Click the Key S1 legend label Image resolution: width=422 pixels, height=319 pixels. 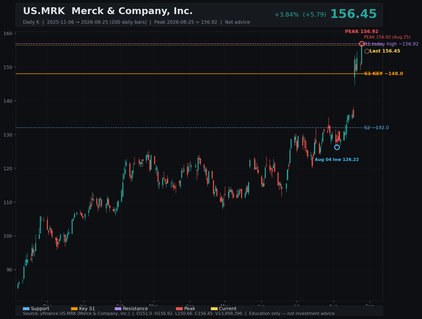tap(87, 309)
